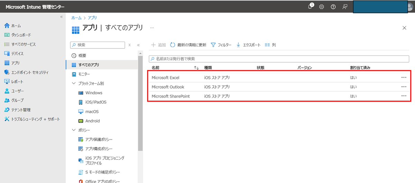Click 最新の情報に更新 refresh button

click(x=188, y=45)
